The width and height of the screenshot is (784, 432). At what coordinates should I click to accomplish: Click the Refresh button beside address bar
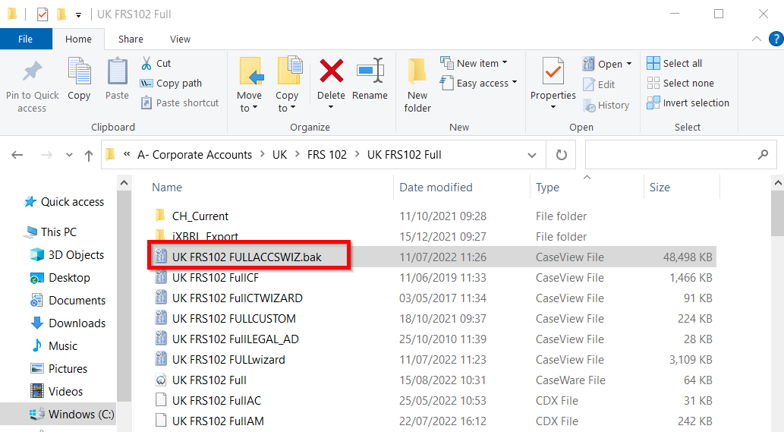[x=561, y=155]
